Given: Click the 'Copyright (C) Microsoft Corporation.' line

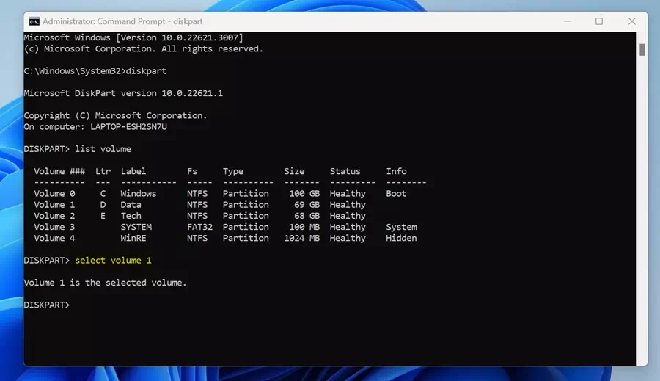Looking at the screenshot, I should pyautogui.click(x=115, y=115).
